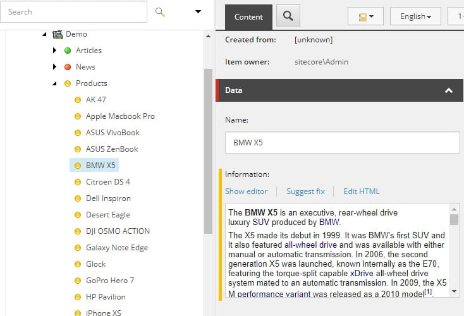Click the yellow icon beside ASUS ZenBook
464x316 pixels.
pos(78,149)
